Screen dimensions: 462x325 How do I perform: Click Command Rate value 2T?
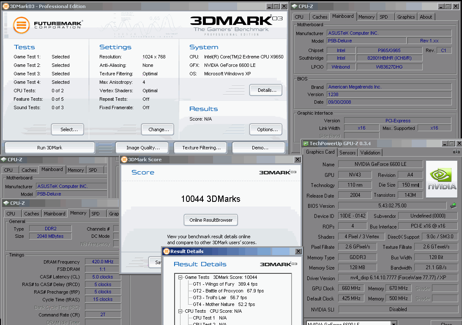(103, 315)
